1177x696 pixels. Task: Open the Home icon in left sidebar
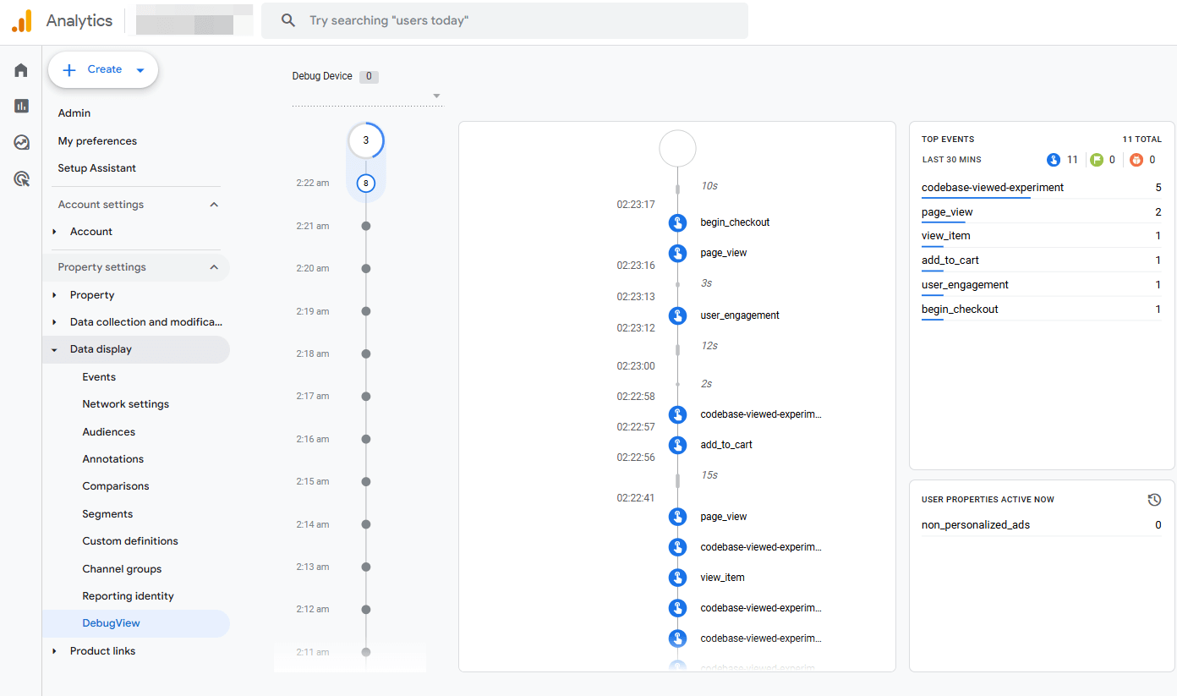point(20,69)
